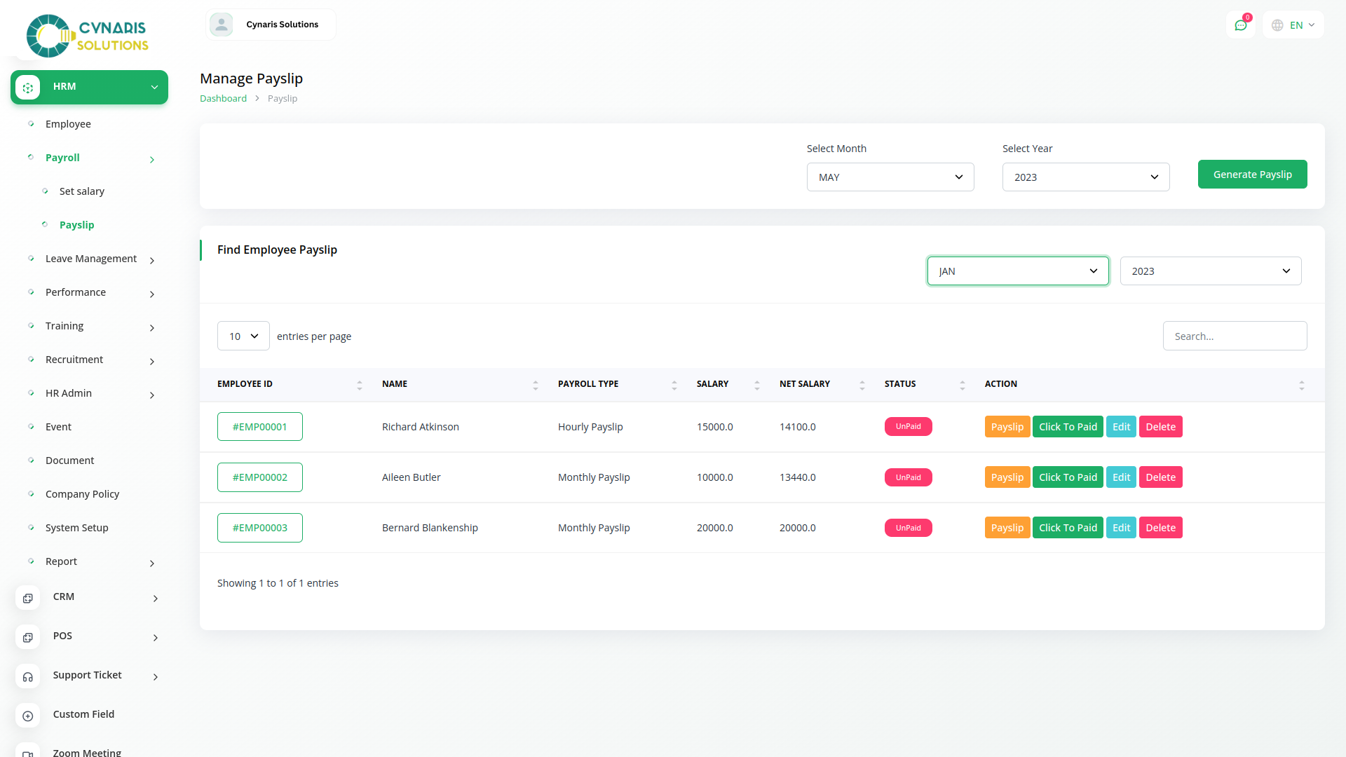Click the Custom Field plus icon
Viewport: 1346px width, 757px height.
click(x=28, y=716)
